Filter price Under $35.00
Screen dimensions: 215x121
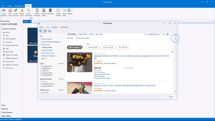(93, 47)
